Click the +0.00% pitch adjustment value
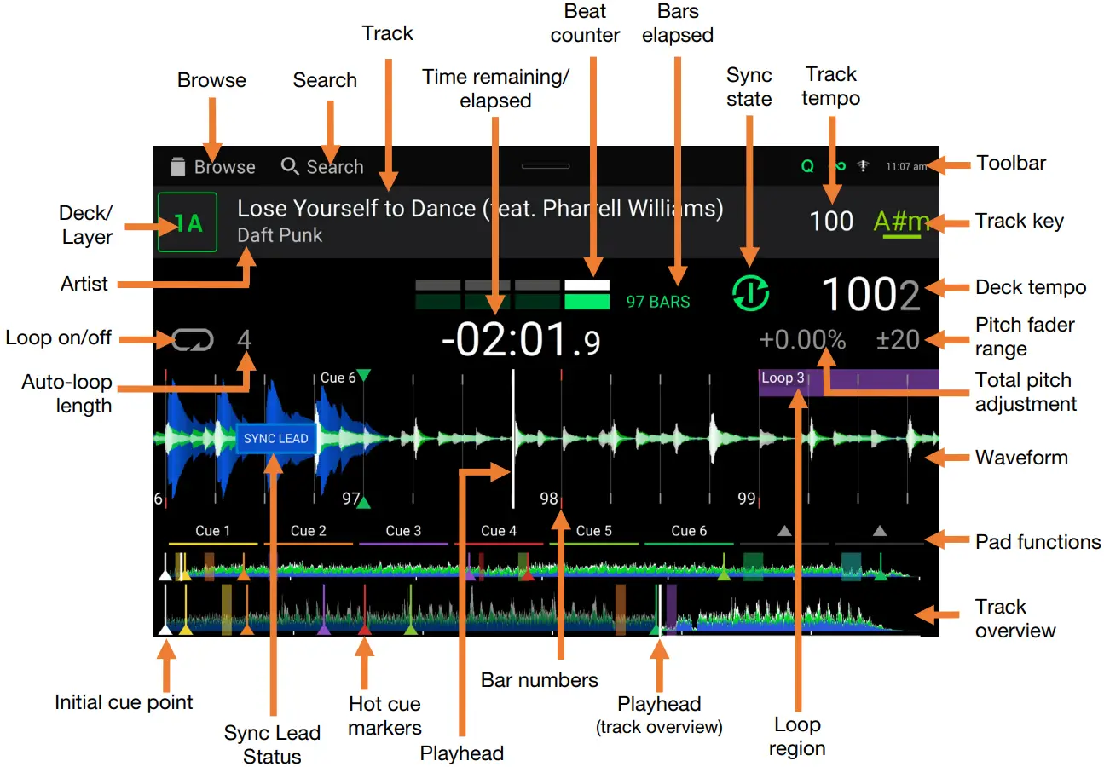1104x767 pixels. coord(802,340)
